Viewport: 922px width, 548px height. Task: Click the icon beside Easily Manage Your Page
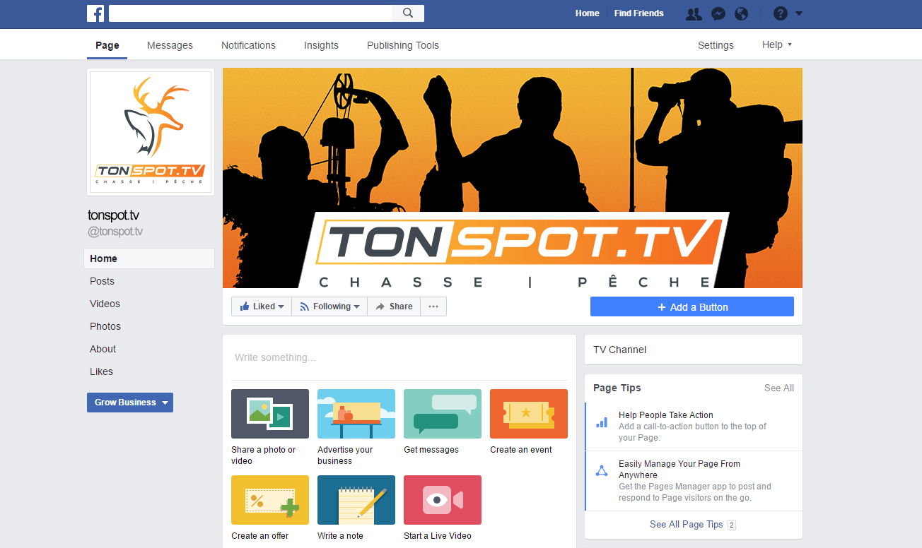tap(602, 471)
